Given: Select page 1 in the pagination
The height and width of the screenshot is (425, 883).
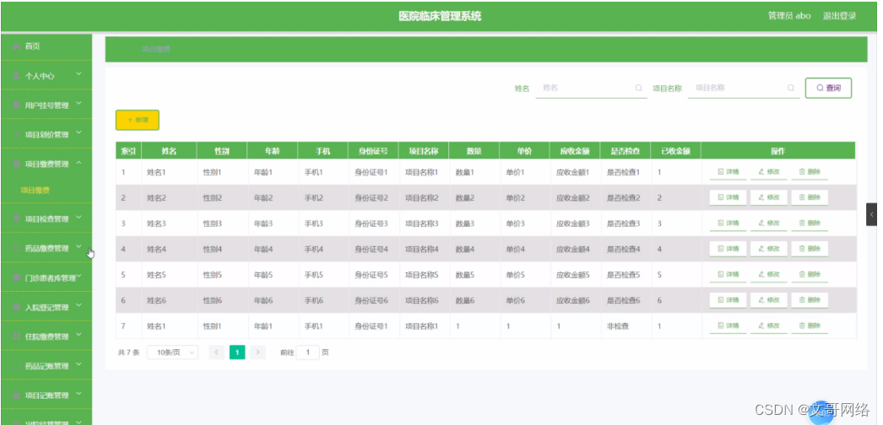Looking at the screenshot, I should click(x=237, y=352).
